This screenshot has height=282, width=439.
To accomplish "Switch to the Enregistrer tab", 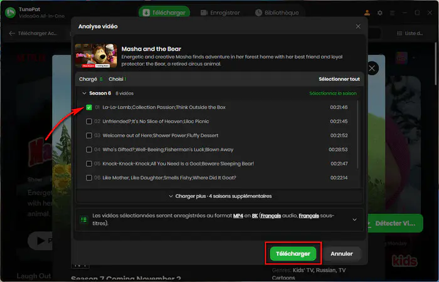I will pyautogui.click(x=220, y=13).
